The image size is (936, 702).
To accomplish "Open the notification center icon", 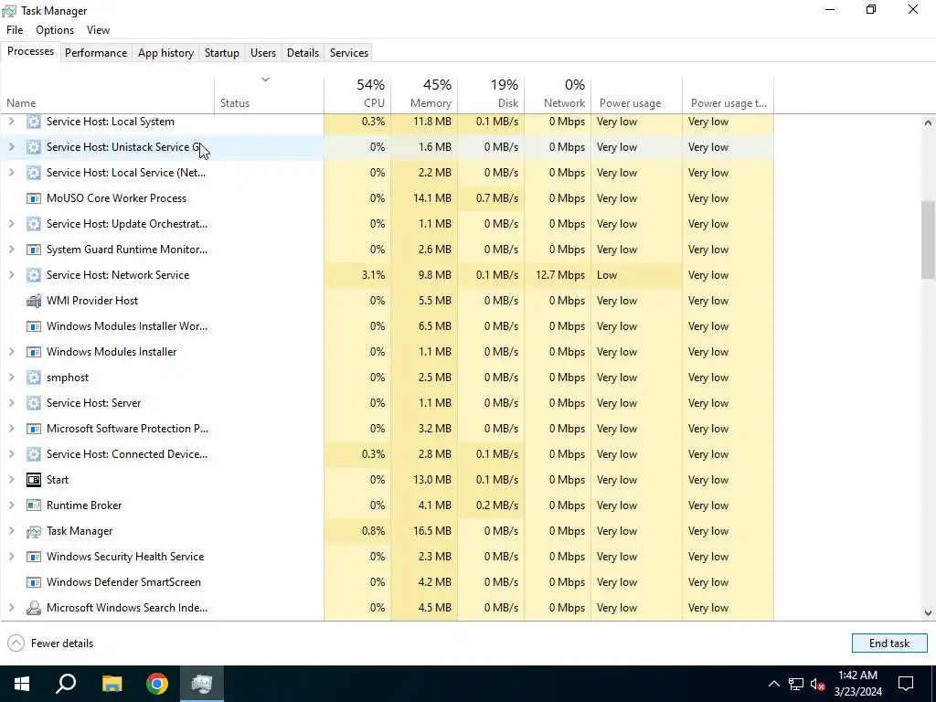I will pos(906,684).
